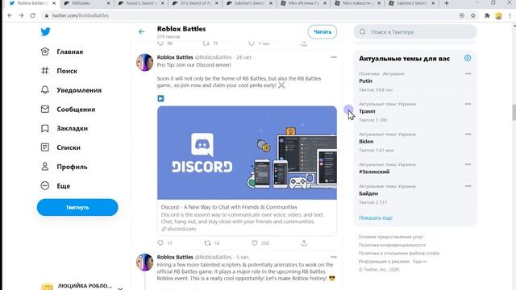The height and width of the screenshot is (290, 516).
Task: Open zoom indicator in address bar
Action: 462,15
